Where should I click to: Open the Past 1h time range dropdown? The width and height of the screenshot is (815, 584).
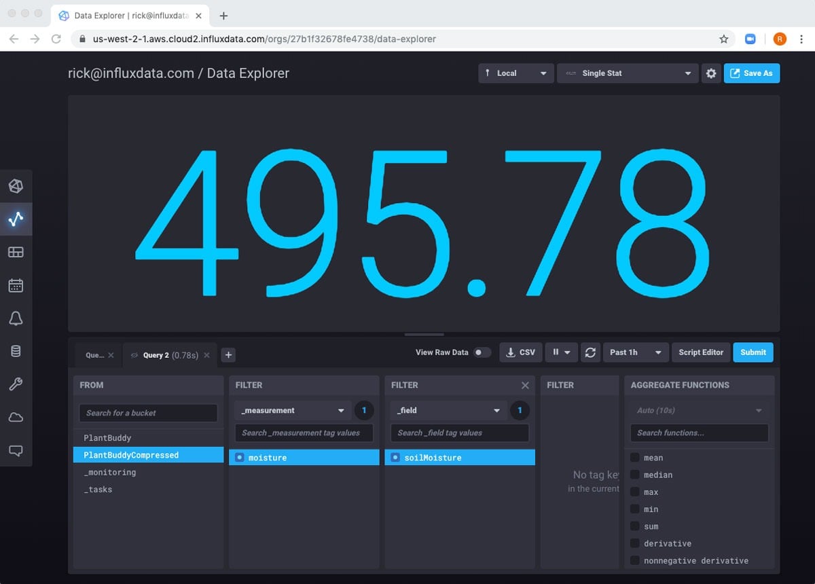click(x=635, y=352)
